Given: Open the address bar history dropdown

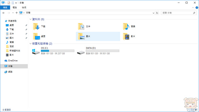Looking at the screenshot, I should [154, 13].
